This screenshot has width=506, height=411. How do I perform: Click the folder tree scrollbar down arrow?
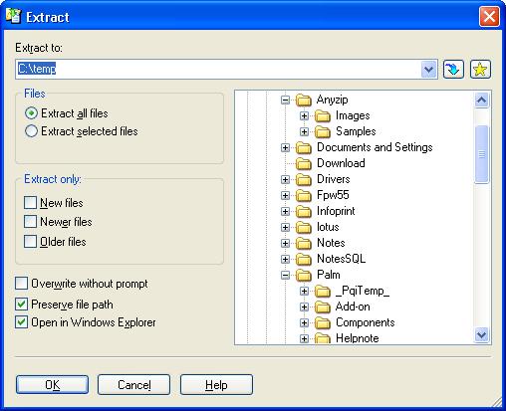click(x=481, y=334)
